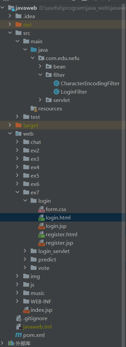The height and width of the screenshot is (347, 126).
Task: Click the LoginFilter class icon
Action: 57,92
